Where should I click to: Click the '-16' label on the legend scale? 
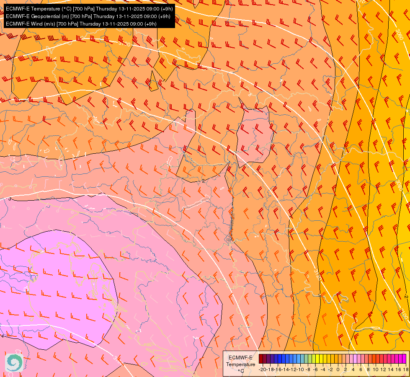[x=278, y=369]
